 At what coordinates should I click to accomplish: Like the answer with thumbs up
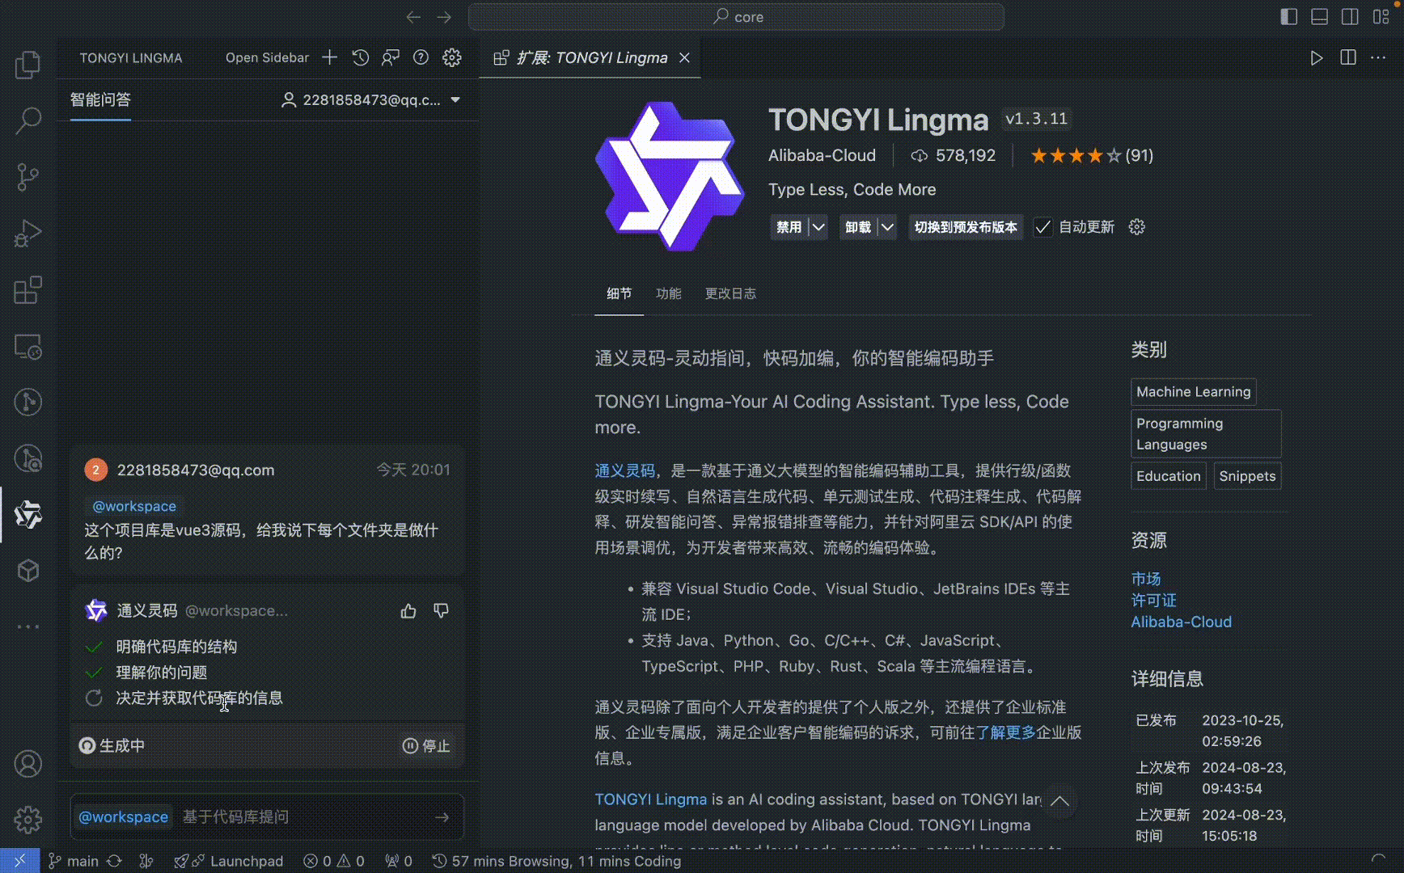(408, 611)
